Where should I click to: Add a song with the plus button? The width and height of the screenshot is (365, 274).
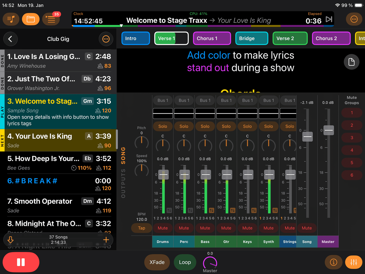106,240
